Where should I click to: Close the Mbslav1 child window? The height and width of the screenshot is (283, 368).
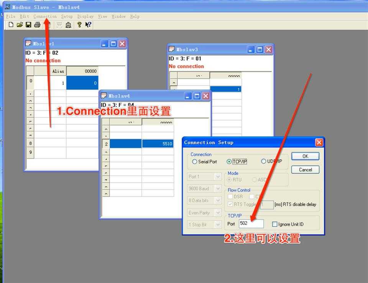(x=122, y=43)
